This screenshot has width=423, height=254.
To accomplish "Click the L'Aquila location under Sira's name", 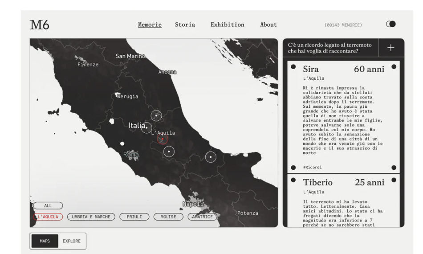I will pyautogui.click(x=313, y=78).
